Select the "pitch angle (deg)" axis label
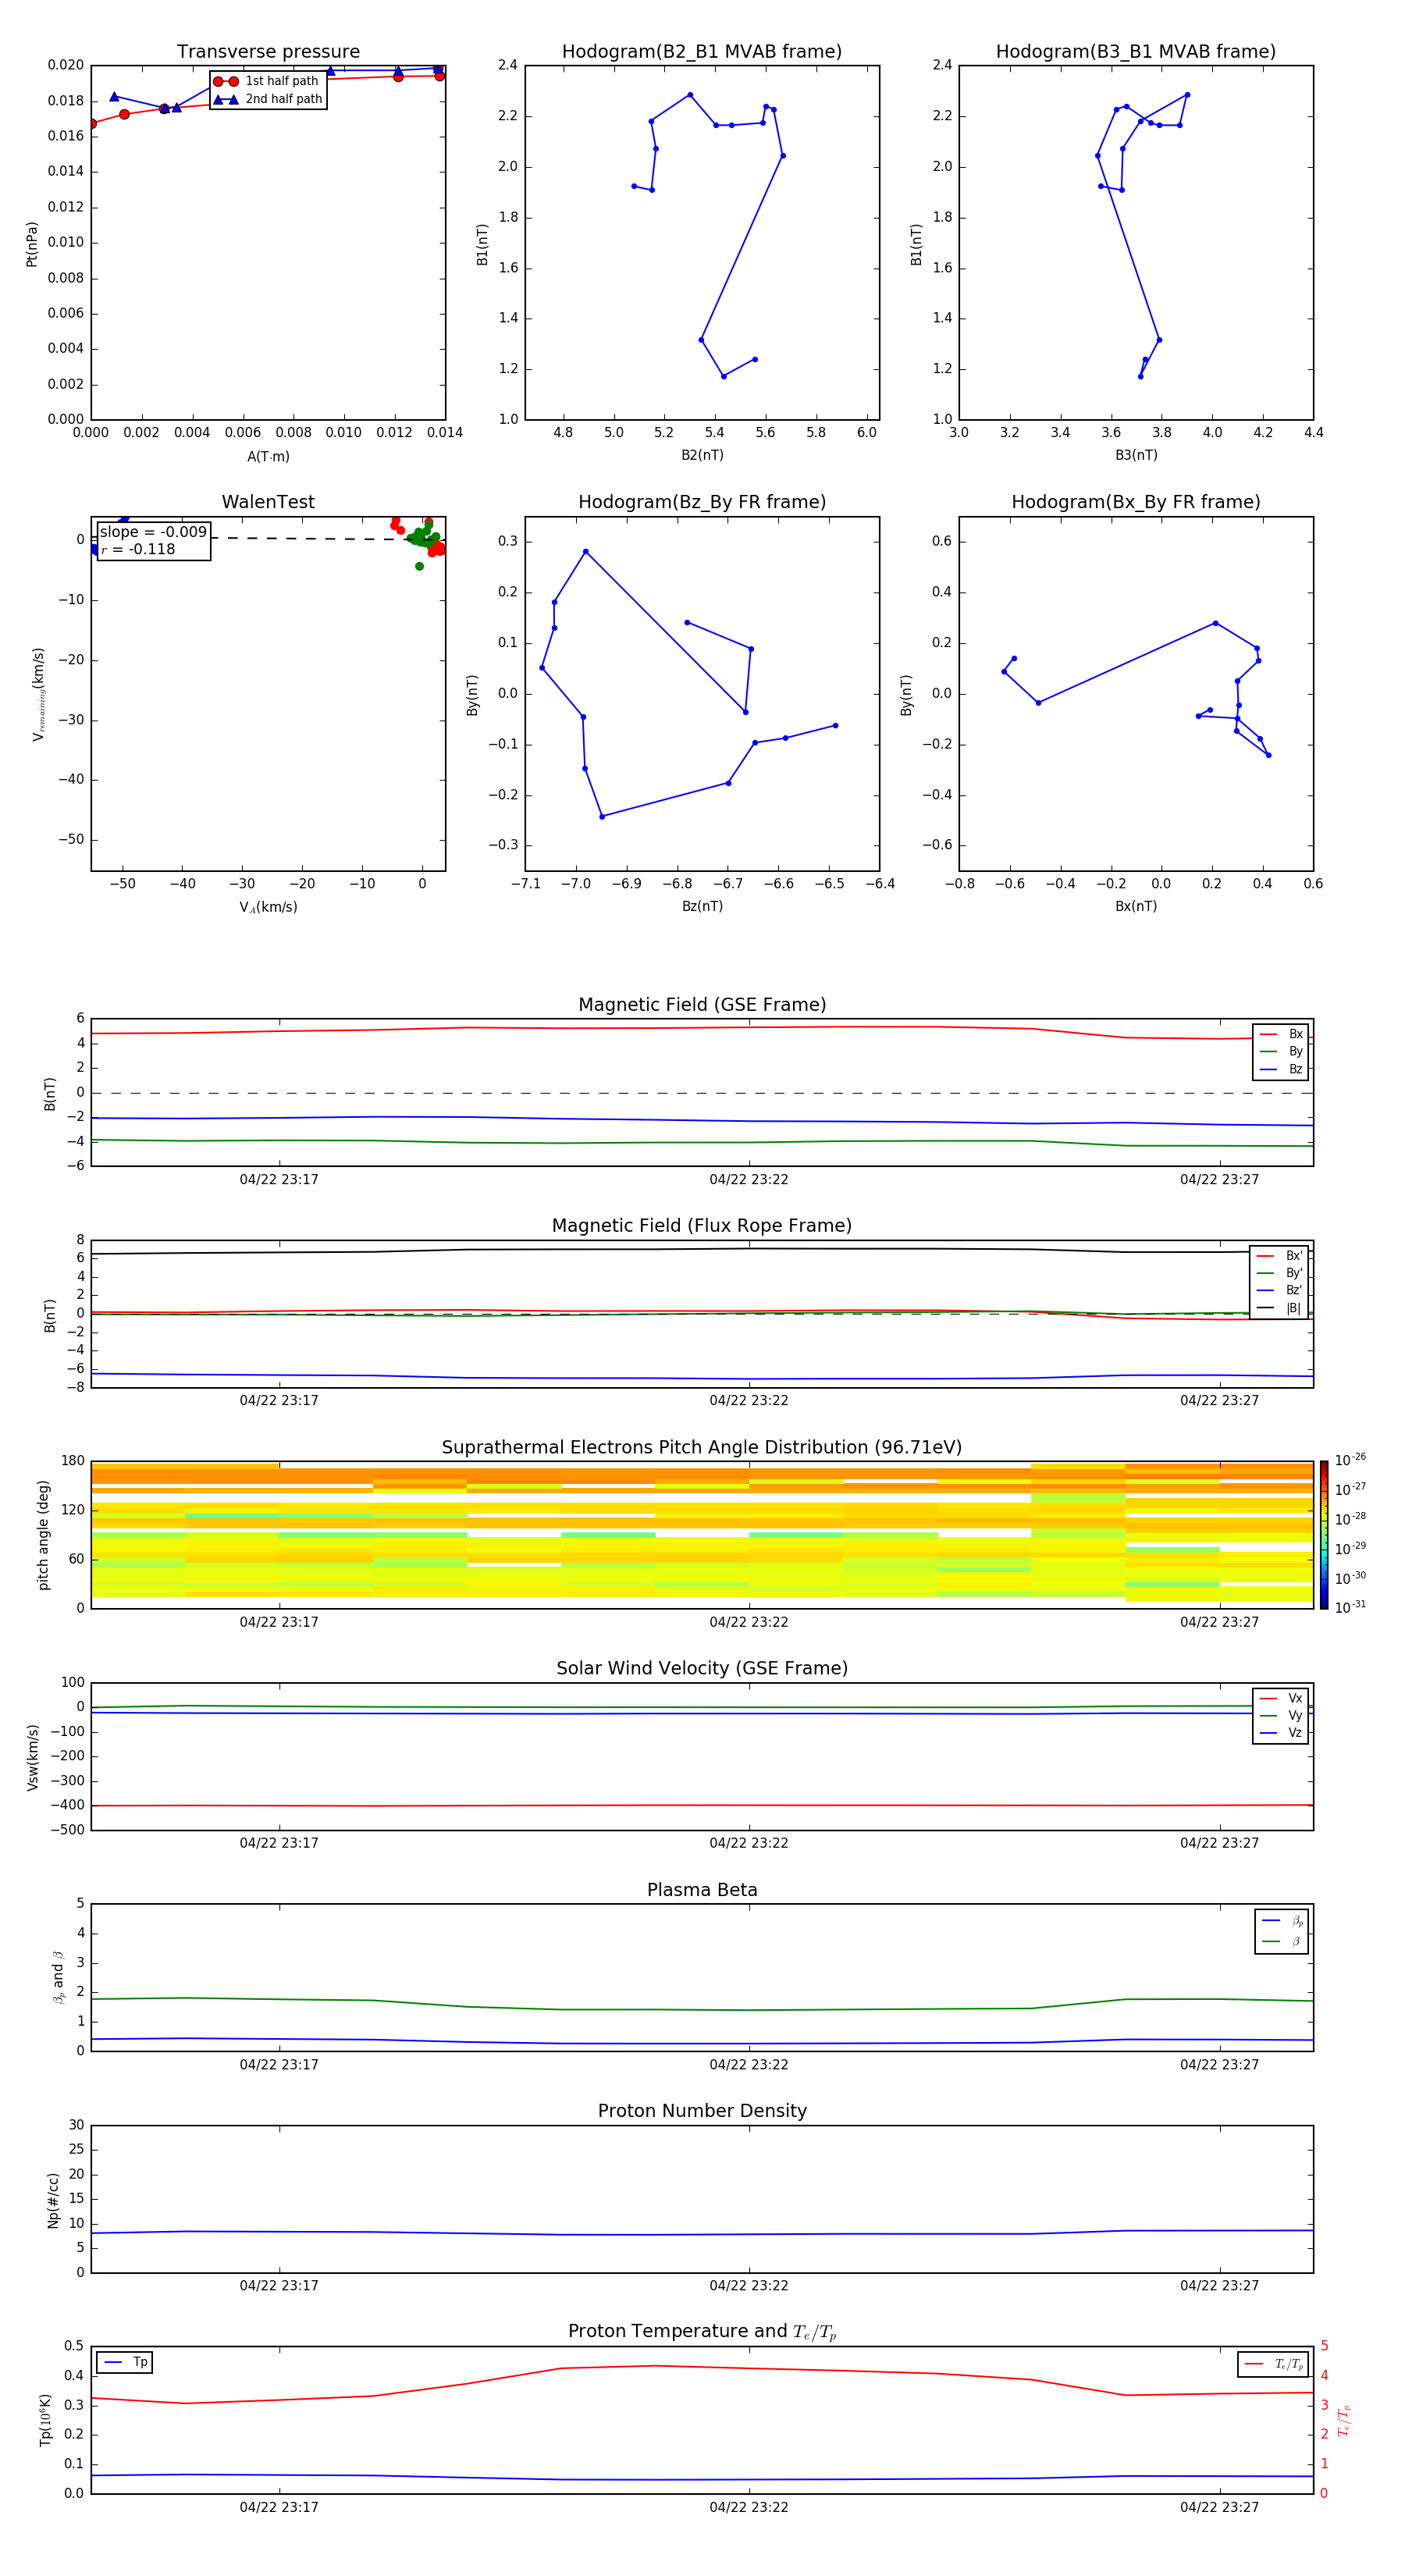 tap(43, 1535)
